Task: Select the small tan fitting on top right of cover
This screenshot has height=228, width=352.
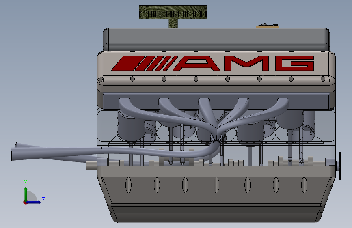Action: tap(268, 26)
